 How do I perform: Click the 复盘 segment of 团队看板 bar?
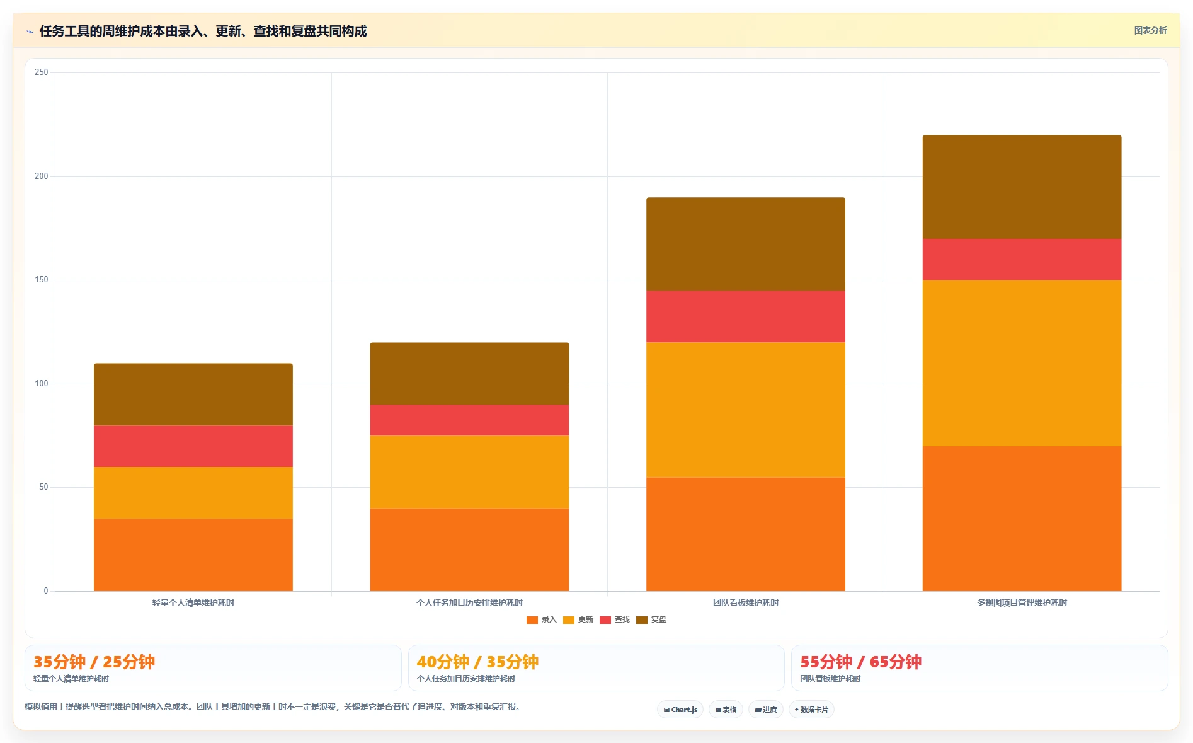coord(746,244)
